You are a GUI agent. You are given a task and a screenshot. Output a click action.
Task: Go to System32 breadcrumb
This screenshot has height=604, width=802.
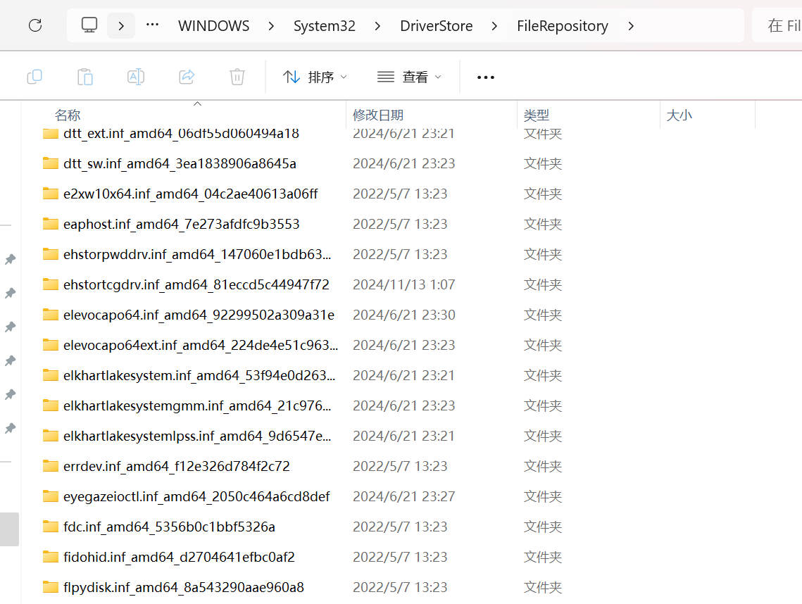325,25
